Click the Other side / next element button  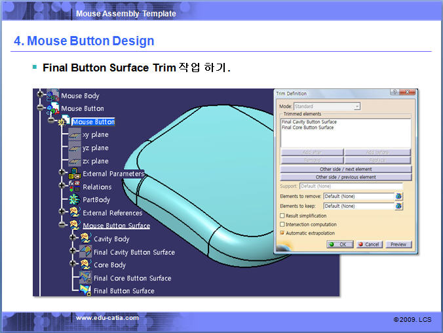click(x=346, y=169)
